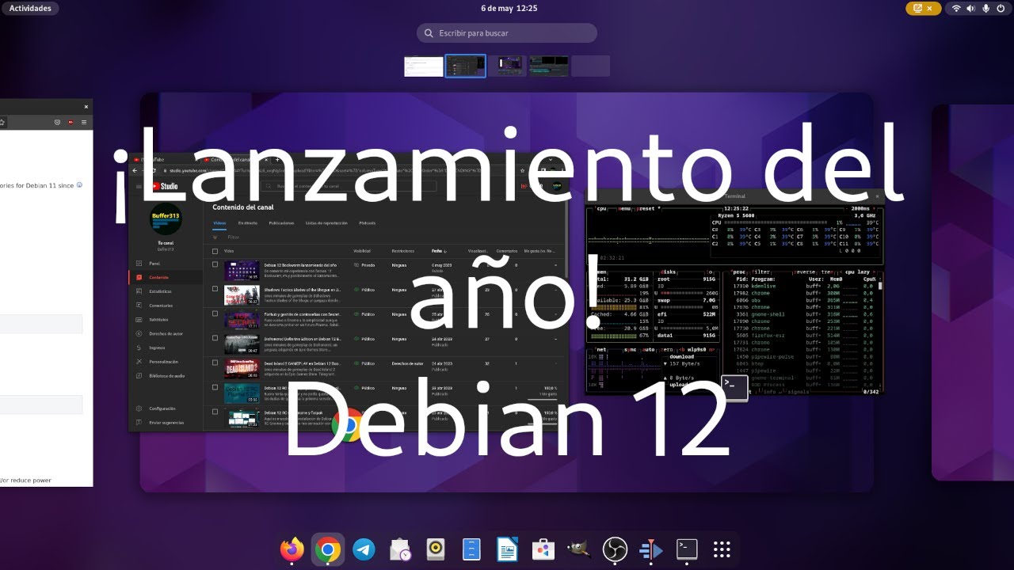Click the microphone icon in top bar
1014x570 pixels.
(x=986, y=8)
